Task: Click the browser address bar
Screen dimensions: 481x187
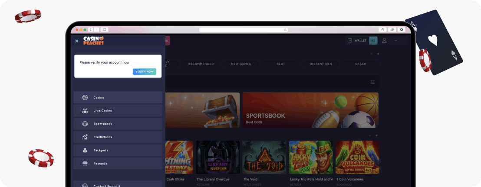Action: point(244,30)
